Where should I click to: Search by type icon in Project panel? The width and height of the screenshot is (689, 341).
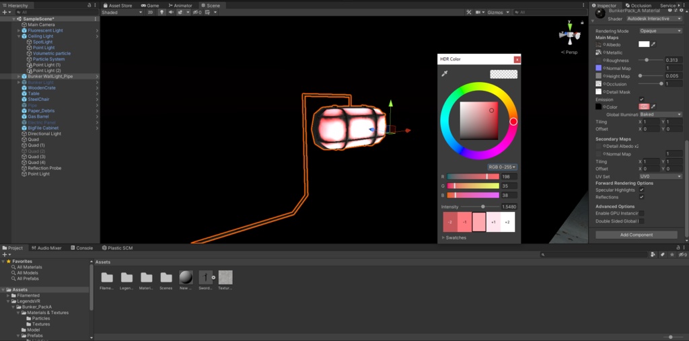[x=653, y=254]
